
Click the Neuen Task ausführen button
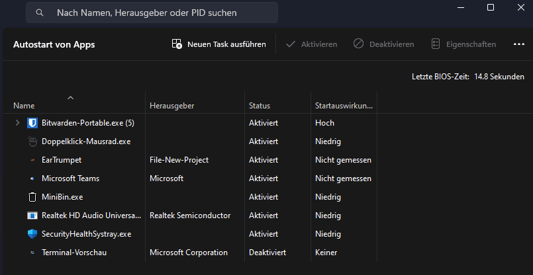pyautogui.click(x=219, y=44)
